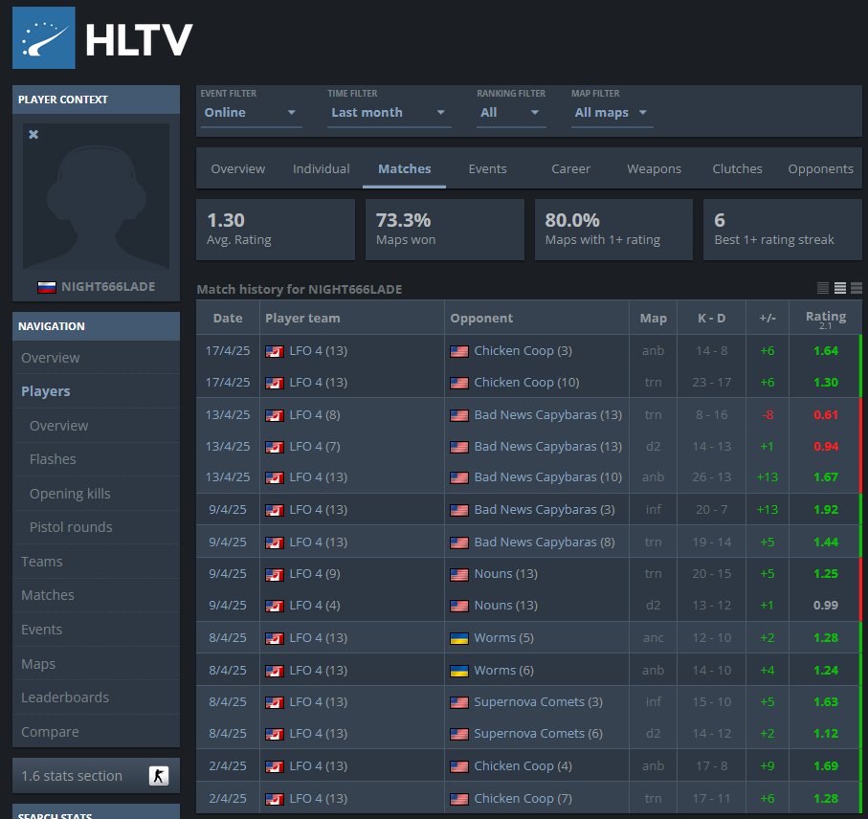This screenshot has height=819, width=868.
Task: Click the Rating 2.1 column header
Action: (x=825, y=319)
